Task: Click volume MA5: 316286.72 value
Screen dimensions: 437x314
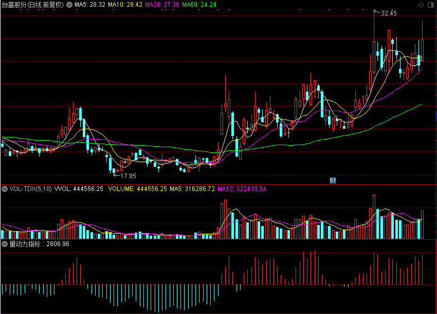Action: click(x=192, y=189)
